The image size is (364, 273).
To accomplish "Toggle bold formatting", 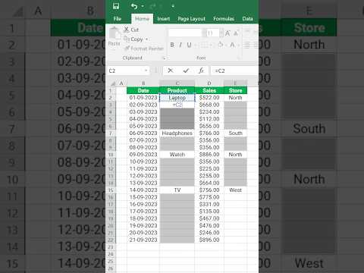I will (172, 45).
